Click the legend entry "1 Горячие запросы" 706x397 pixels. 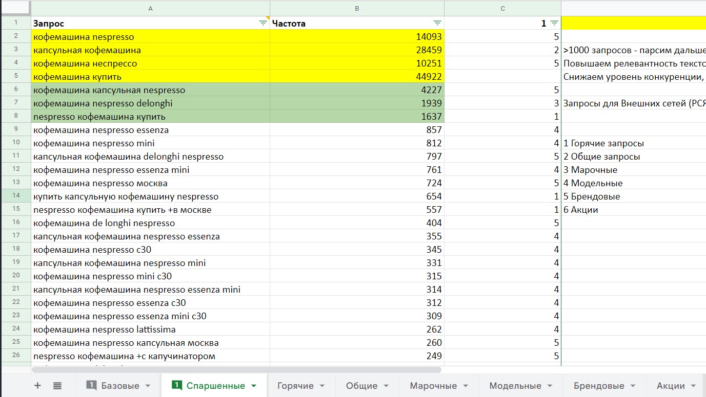click(x=603, y=143)
